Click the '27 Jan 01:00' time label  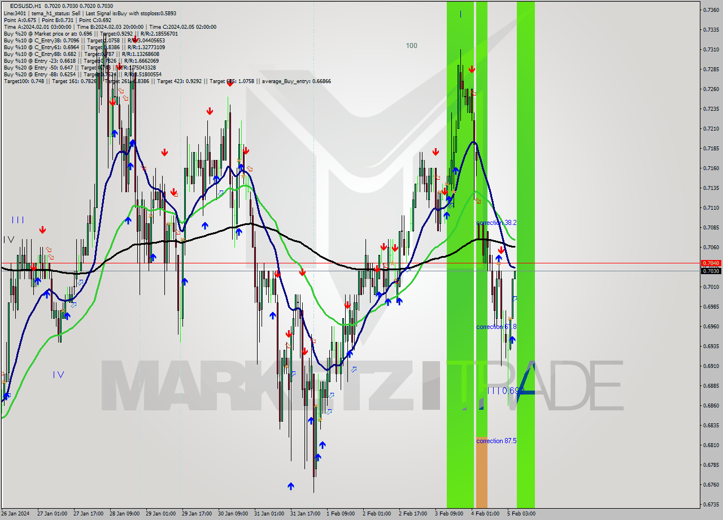point(52,514)
